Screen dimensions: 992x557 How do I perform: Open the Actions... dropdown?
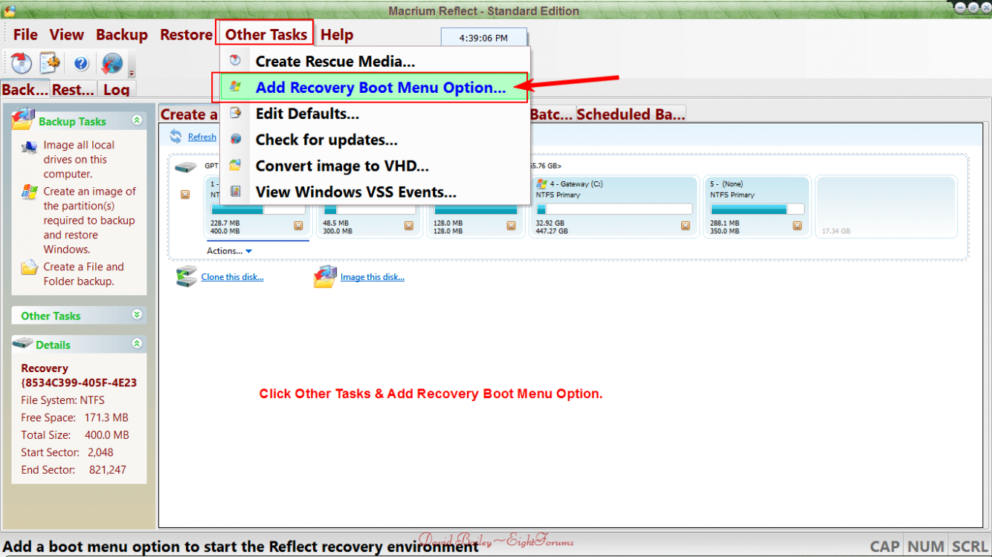point(229,251)
